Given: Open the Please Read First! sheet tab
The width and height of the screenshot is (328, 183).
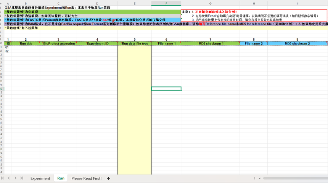Looking at the screenshot, I should coord(86,178).
